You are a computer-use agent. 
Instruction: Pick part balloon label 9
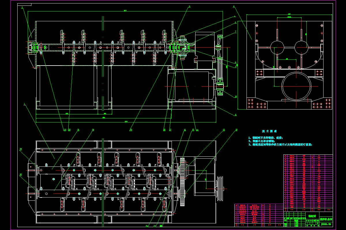coord(235,66)
